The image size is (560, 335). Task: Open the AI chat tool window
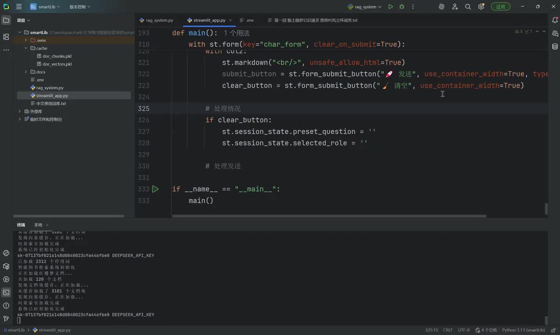555,33
